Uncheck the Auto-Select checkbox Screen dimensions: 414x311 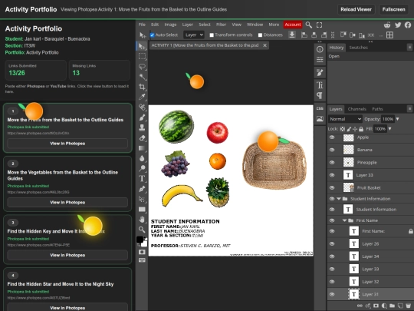tap(152, 35)
